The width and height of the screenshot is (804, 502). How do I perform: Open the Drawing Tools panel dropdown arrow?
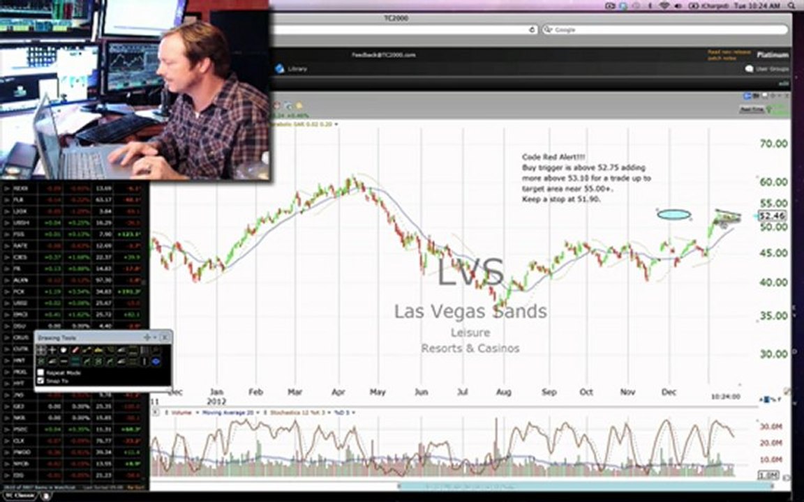point(156,337)
